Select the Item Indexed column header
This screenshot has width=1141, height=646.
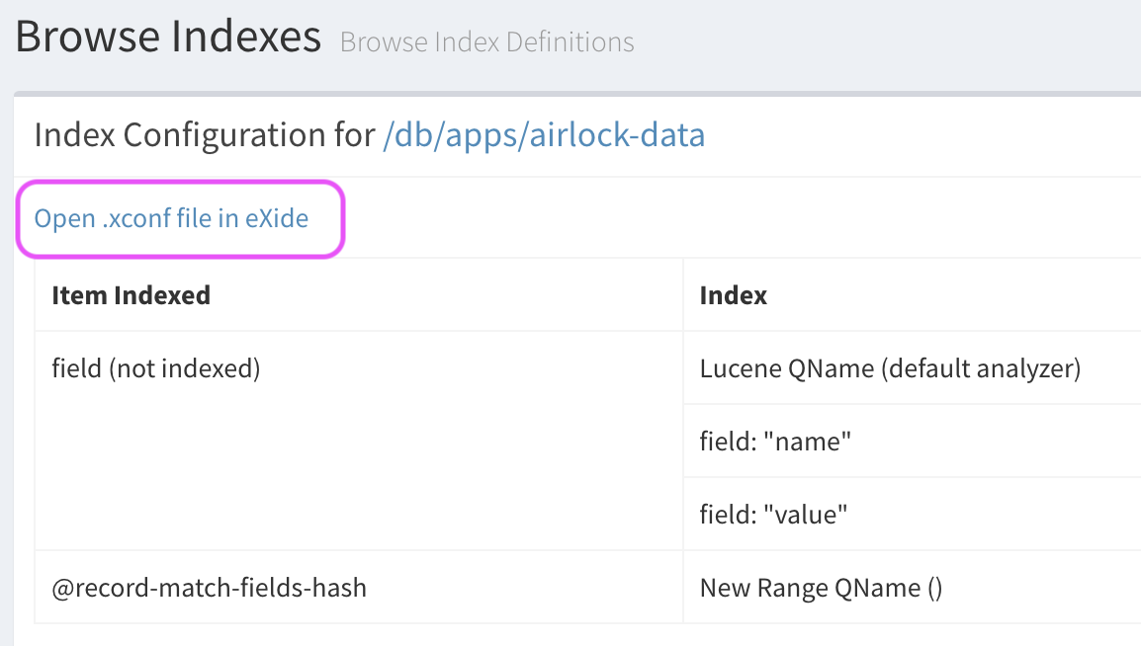click(131, 294)
